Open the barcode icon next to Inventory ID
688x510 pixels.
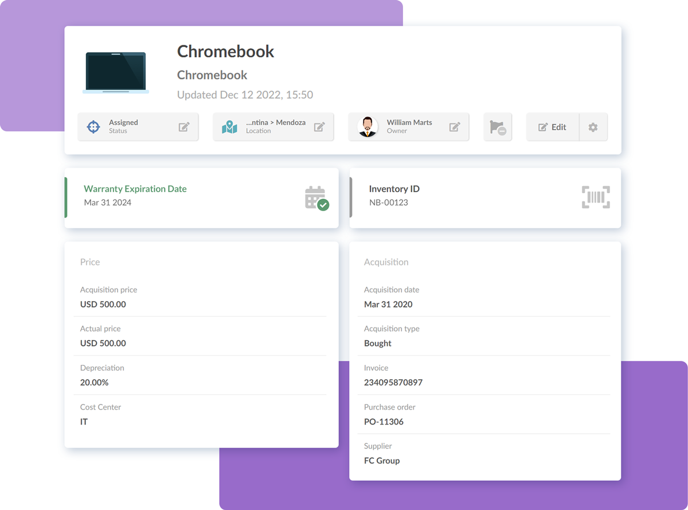596,197
